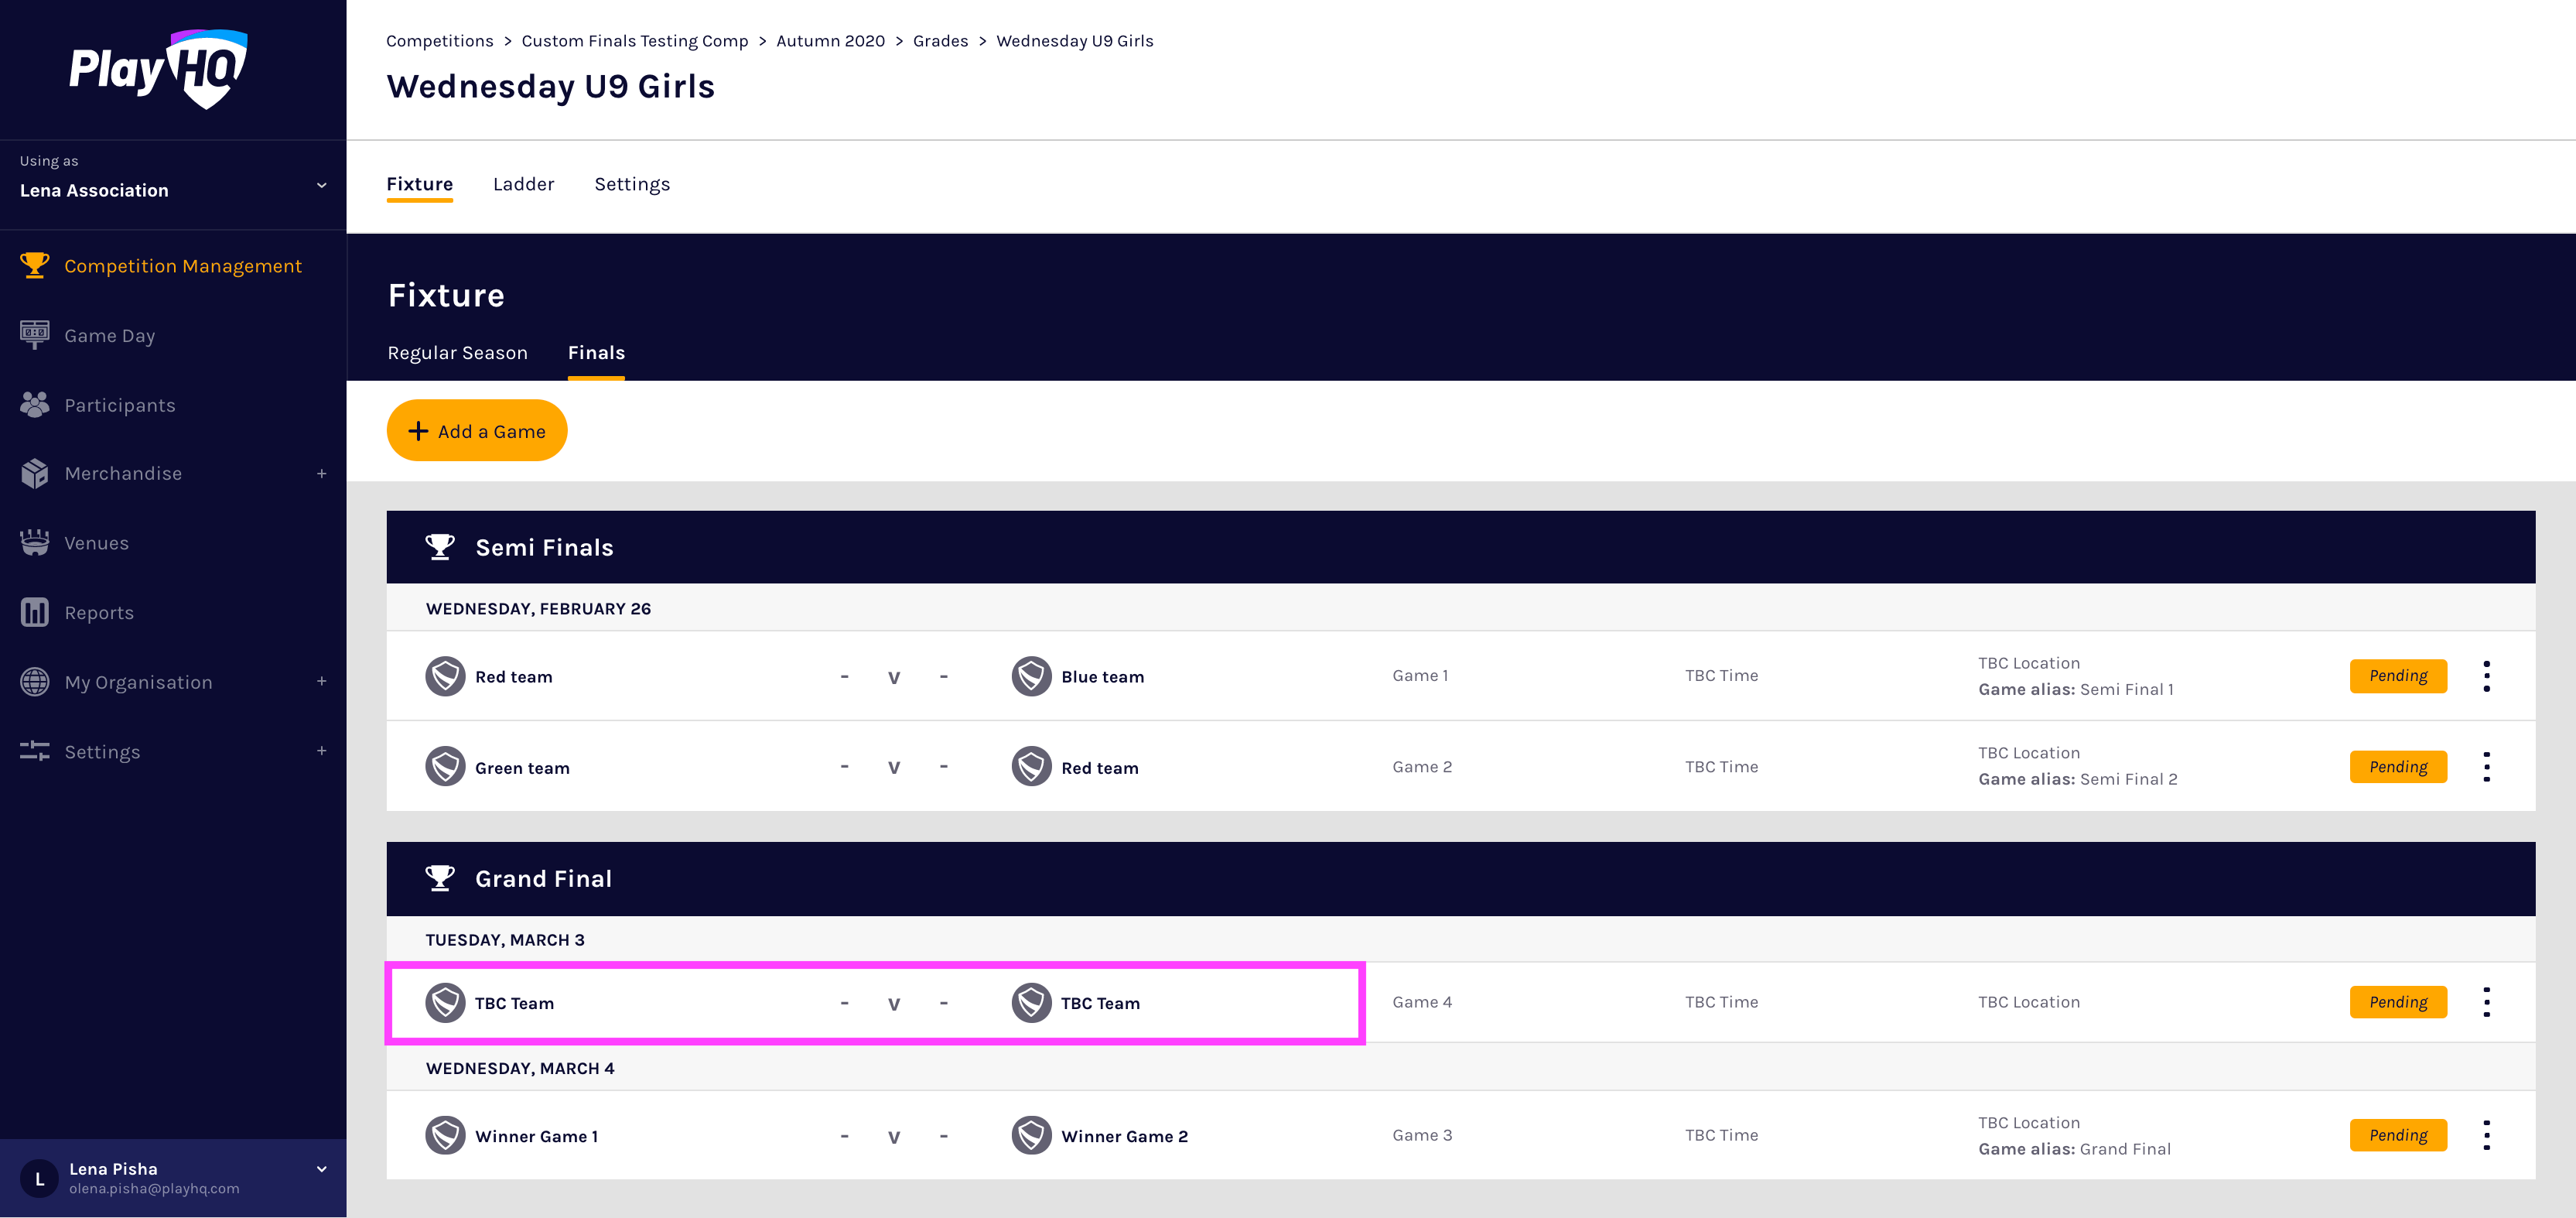Image resolution: width=2576 pixels, height=1218 pixels.
Task: Open the Lena Pisha user menu
Action: tap(321, 1169)
